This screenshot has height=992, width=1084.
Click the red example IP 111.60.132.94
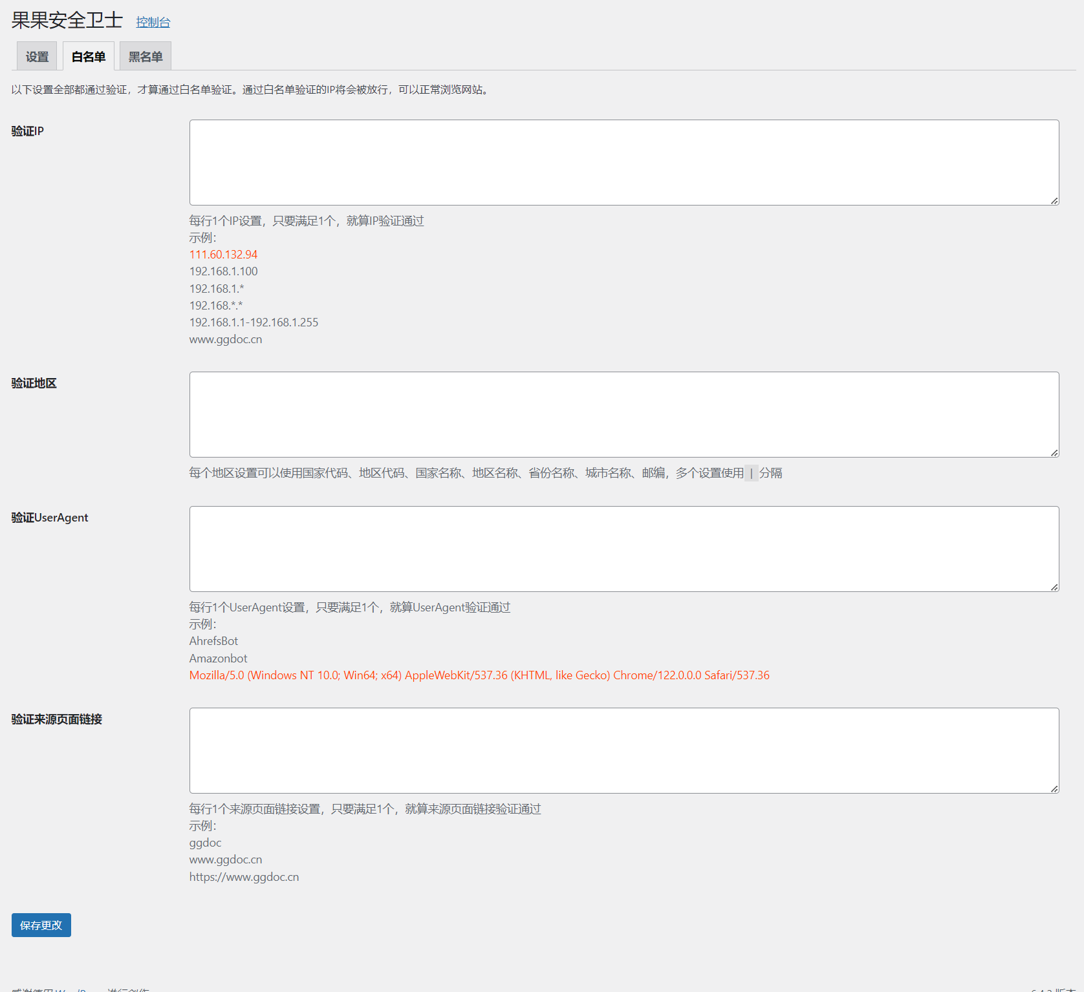coord(223,255)
